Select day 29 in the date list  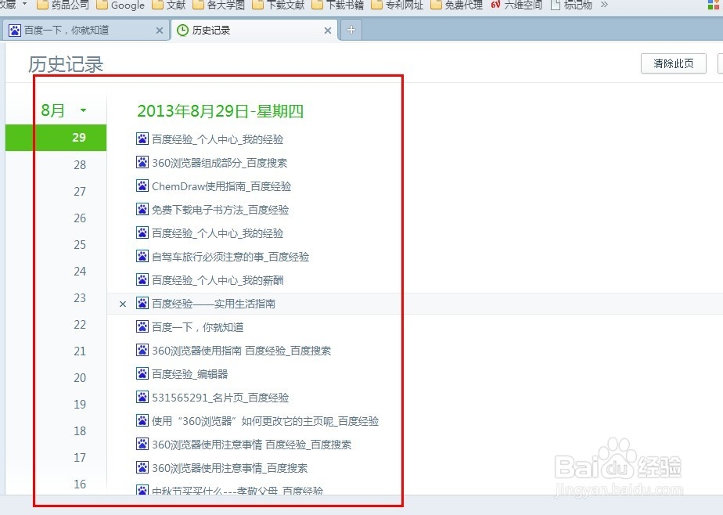[56, 138]
